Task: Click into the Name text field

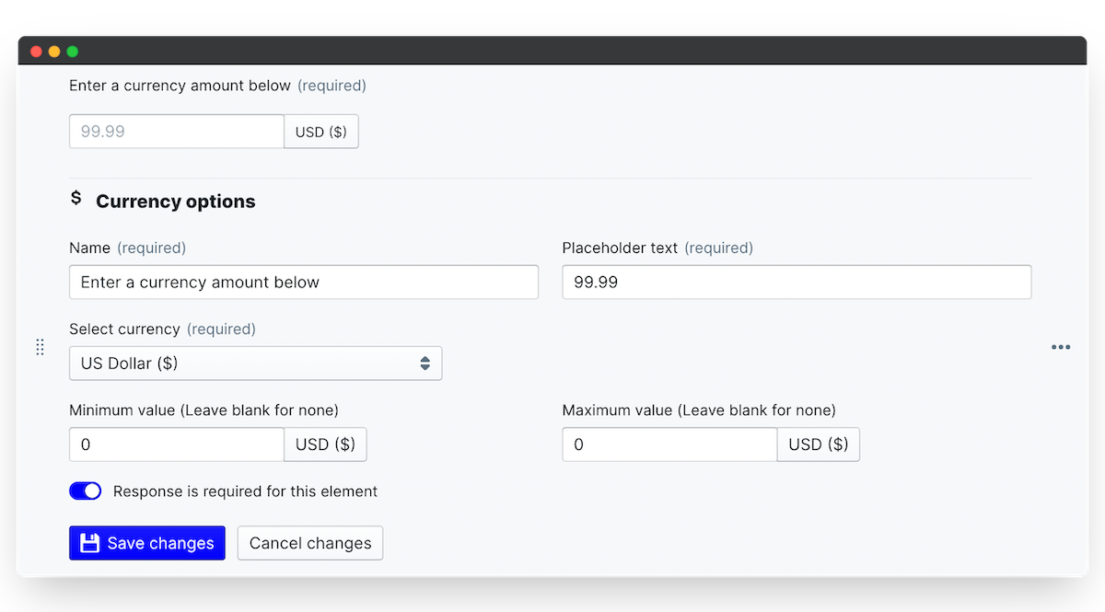Action: [303, 283]
